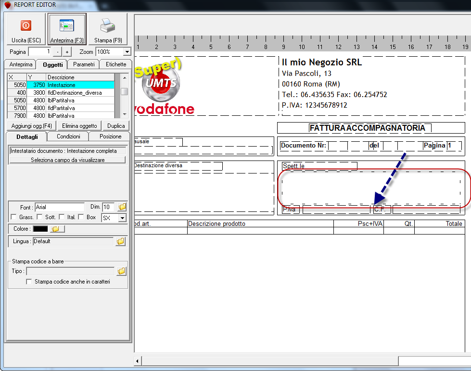This screenshot has height=371, width=471.
Task: Open the Posizione tab
Action: [110, 136]
